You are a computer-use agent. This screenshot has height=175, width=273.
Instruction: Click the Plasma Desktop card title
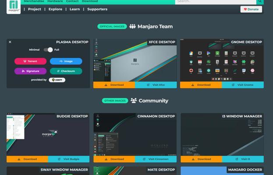(72, 42)
